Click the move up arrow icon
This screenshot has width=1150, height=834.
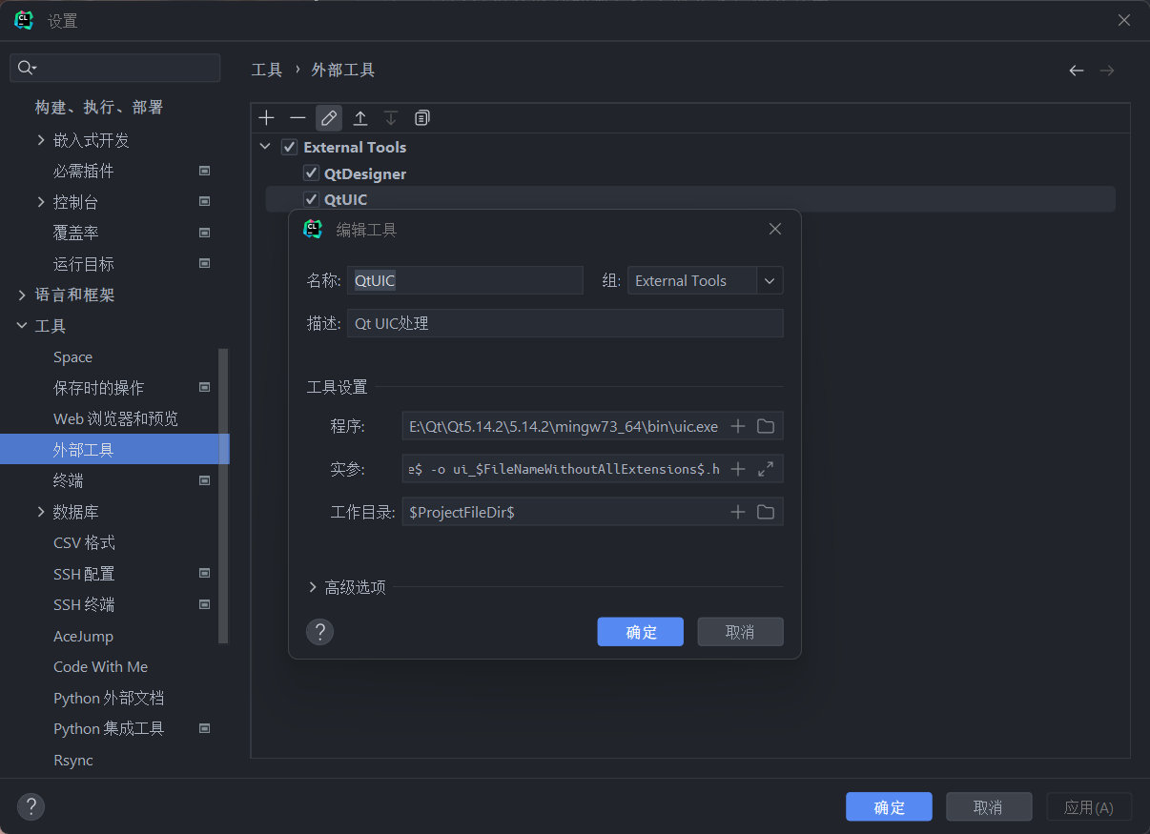click(x=360, y=118)
